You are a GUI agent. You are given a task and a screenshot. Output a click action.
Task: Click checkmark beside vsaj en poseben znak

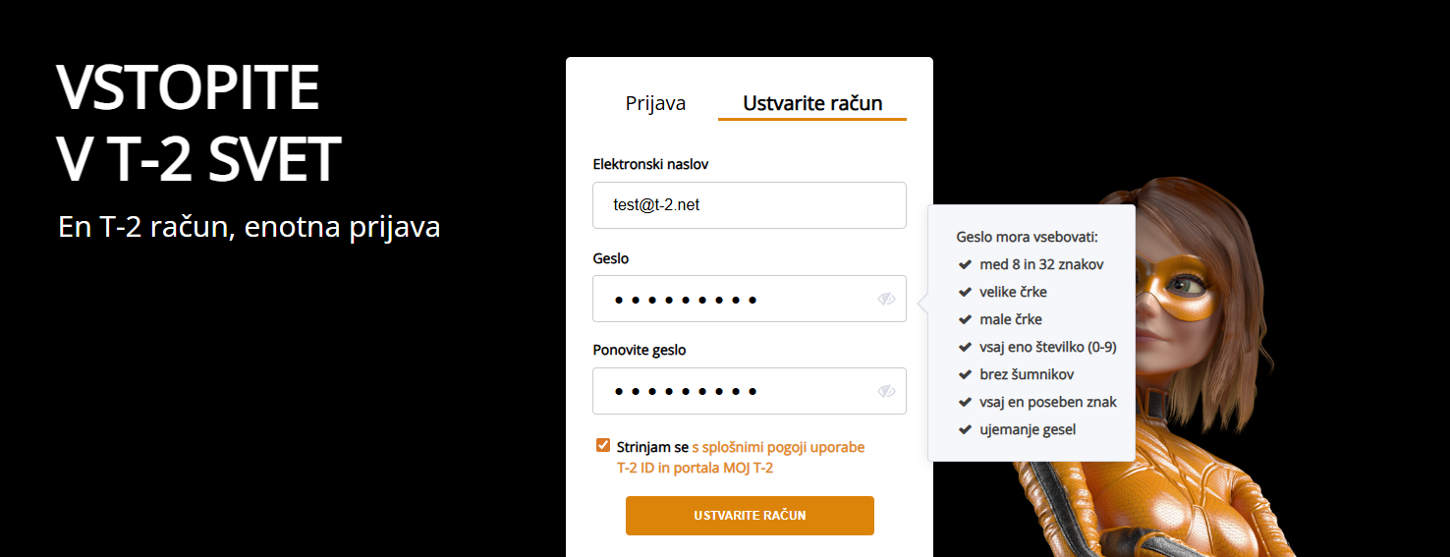(965, 402)
